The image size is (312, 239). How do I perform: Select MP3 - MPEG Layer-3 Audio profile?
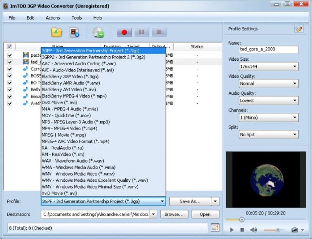103,122
